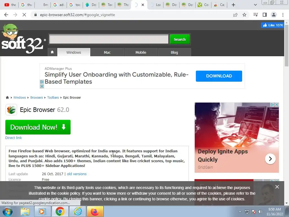Click the arrow on GridGain ad
This screenshot has height=217, width=289.
pos(270,159)
